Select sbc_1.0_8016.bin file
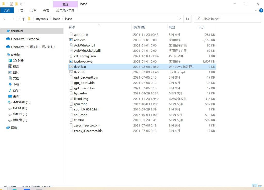The height and width of the screenshot is (190, 264). point(86,109)
